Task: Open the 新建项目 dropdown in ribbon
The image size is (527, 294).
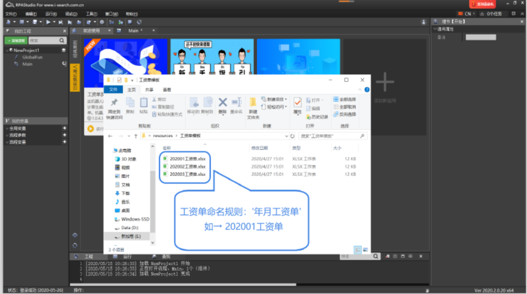Action: pos(286,100)
